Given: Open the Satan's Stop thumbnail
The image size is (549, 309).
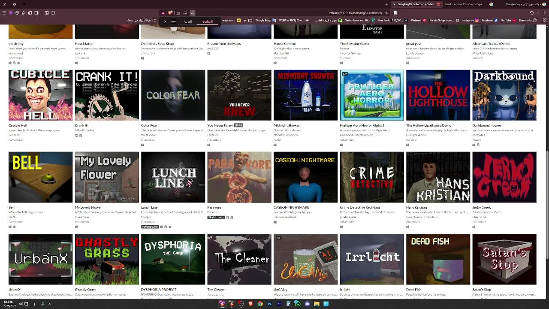Looking at the screenshot, I should (504, 259).
